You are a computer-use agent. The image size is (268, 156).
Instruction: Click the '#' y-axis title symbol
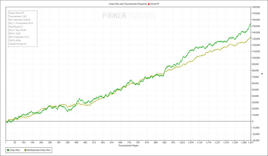[262, 74]
